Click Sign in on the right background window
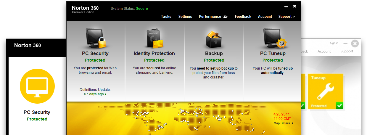Screen dimensions: 367x135 (x=334, y=43)
